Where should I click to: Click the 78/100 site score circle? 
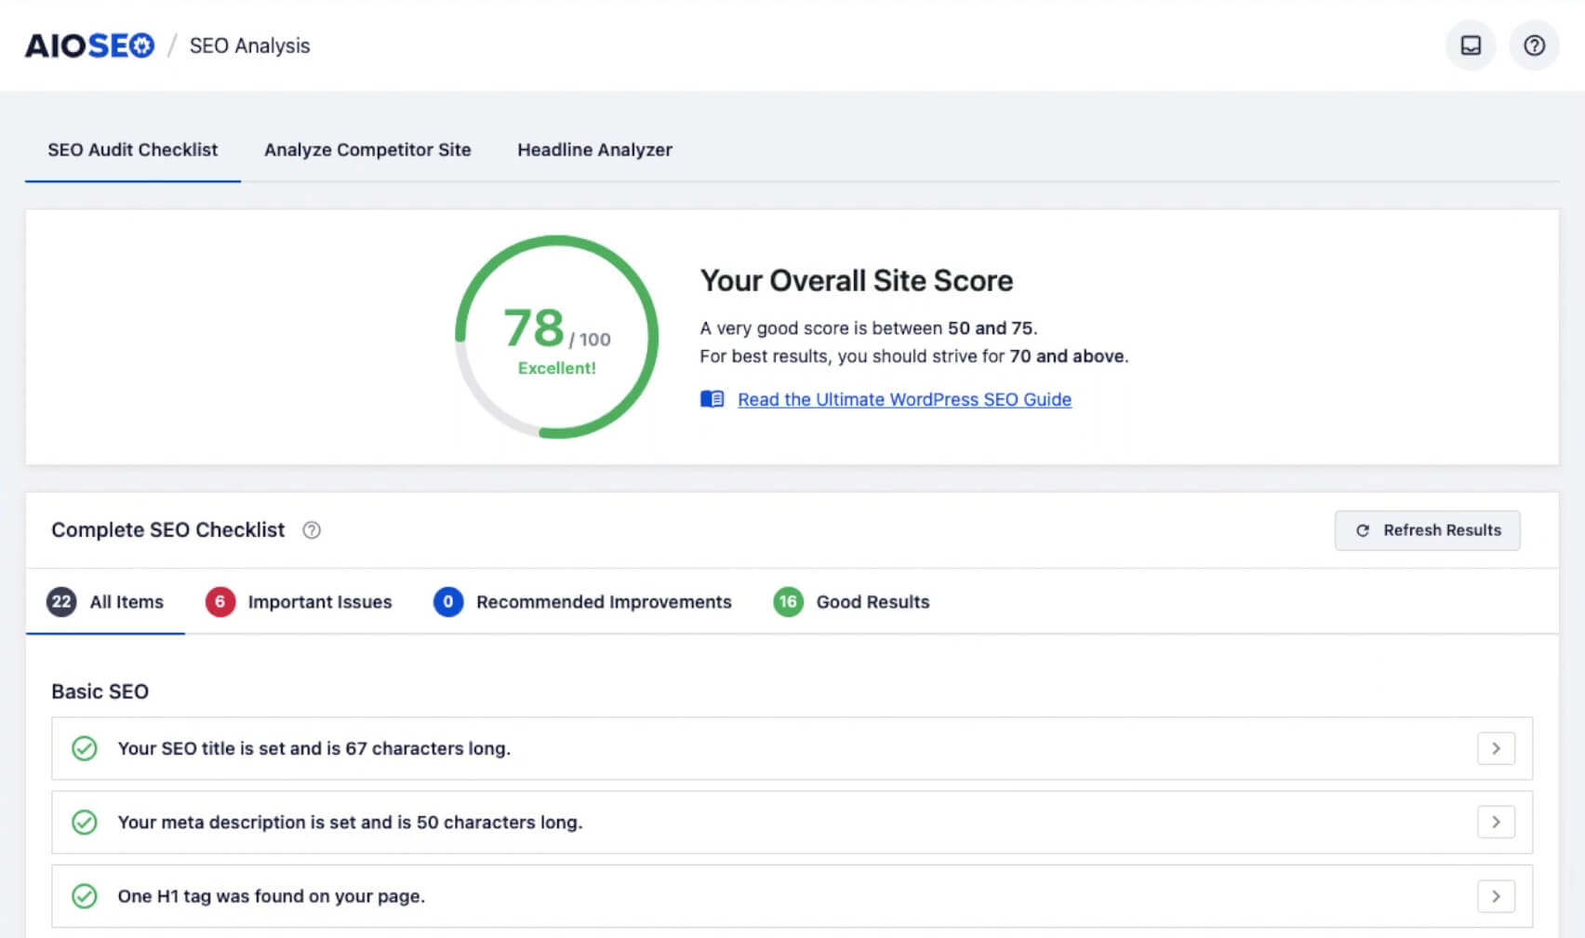556,337
